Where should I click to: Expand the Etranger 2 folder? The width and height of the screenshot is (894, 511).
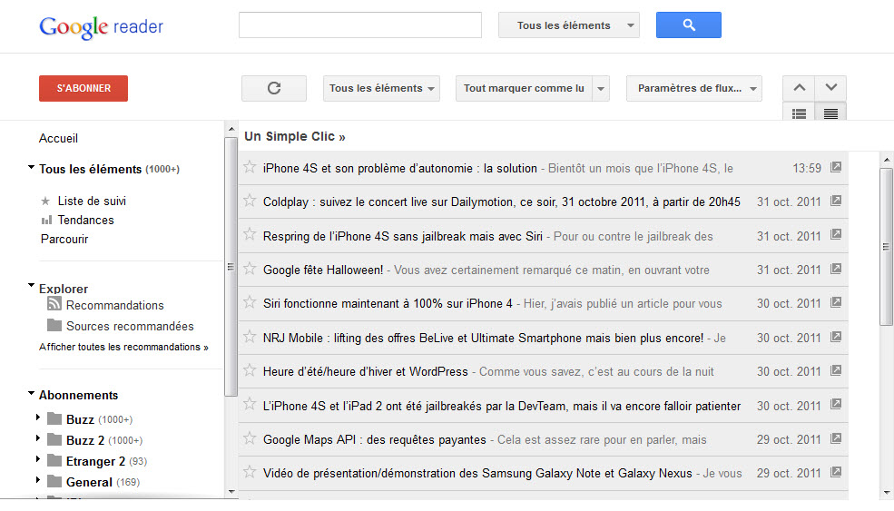point(38,459)
